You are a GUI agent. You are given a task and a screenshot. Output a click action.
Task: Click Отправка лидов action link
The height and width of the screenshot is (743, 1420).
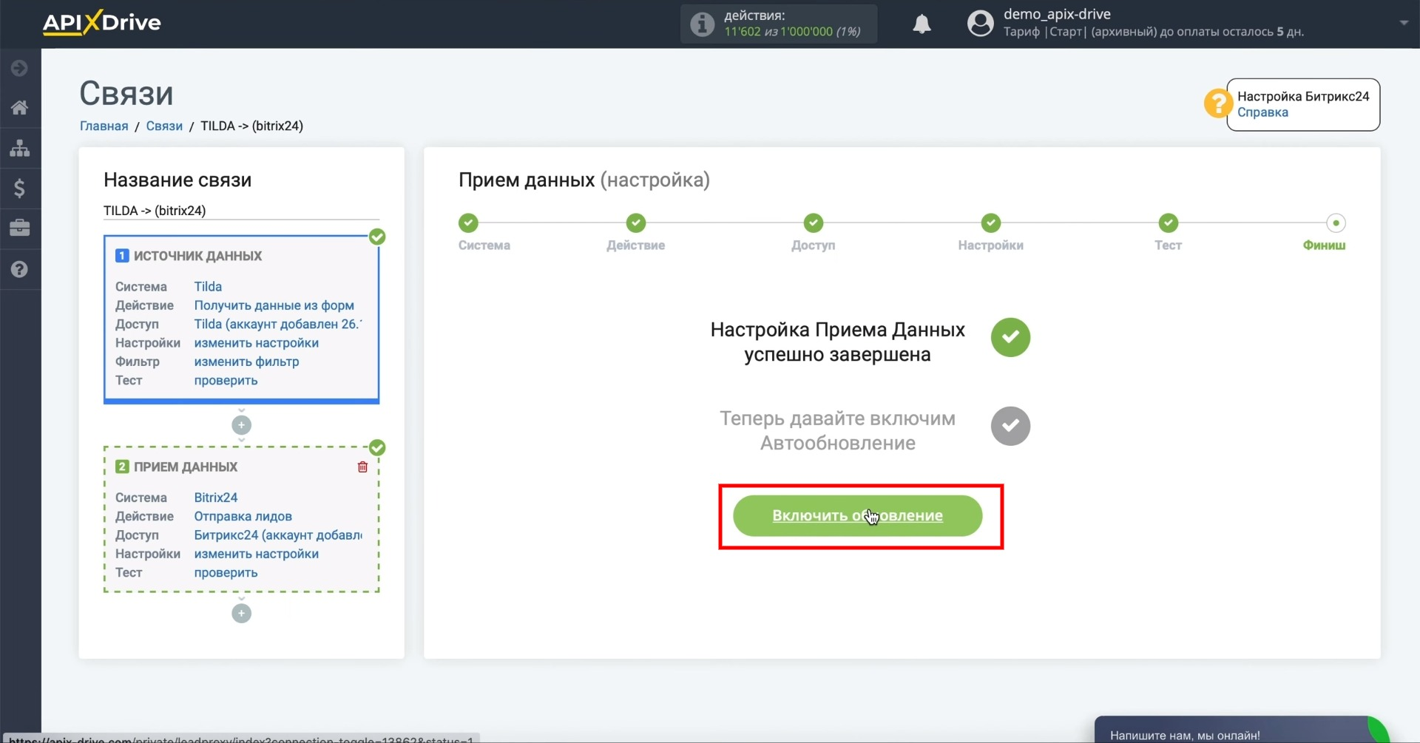pos(243,516)
